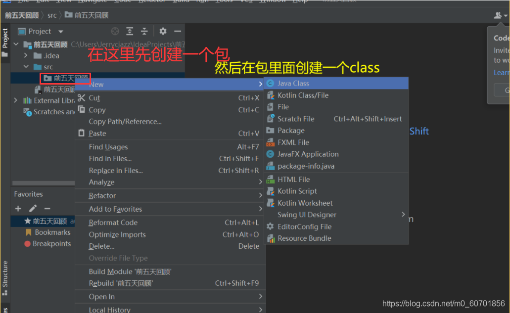Click src in the breadcrumb path
This screenshot has width=510, height=313.
52,15
